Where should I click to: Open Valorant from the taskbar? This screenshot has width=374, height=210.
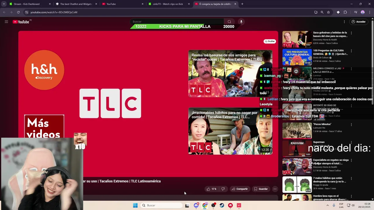[x=239, y=205]
